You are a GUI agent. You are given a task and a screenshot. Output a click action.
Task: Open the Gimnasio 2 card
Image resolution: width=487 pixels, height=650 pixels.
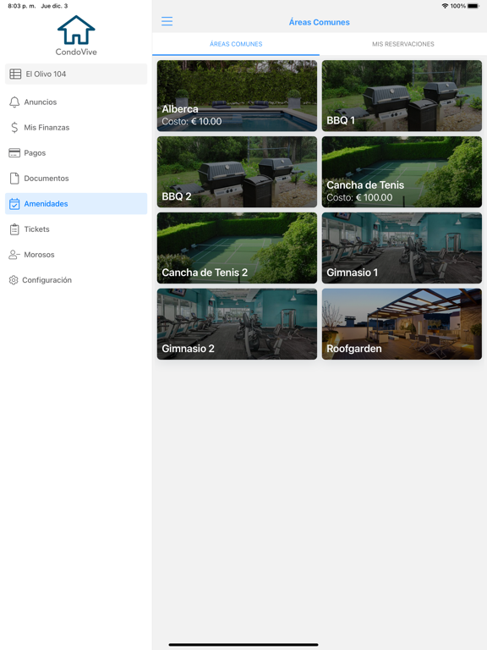click(237, 324)
